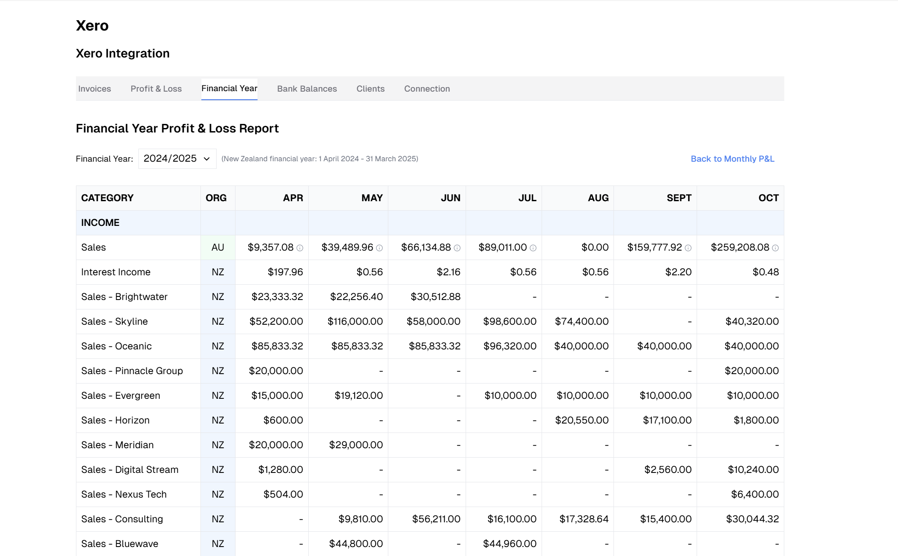The width and height of the screenshot is (898, 556).
Task: Go to the Bank Balances tab
Action: point(307,89)
